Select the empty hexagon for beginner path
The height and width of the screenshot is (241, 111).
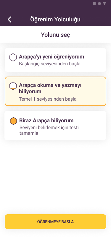click(x=13, y=58)
